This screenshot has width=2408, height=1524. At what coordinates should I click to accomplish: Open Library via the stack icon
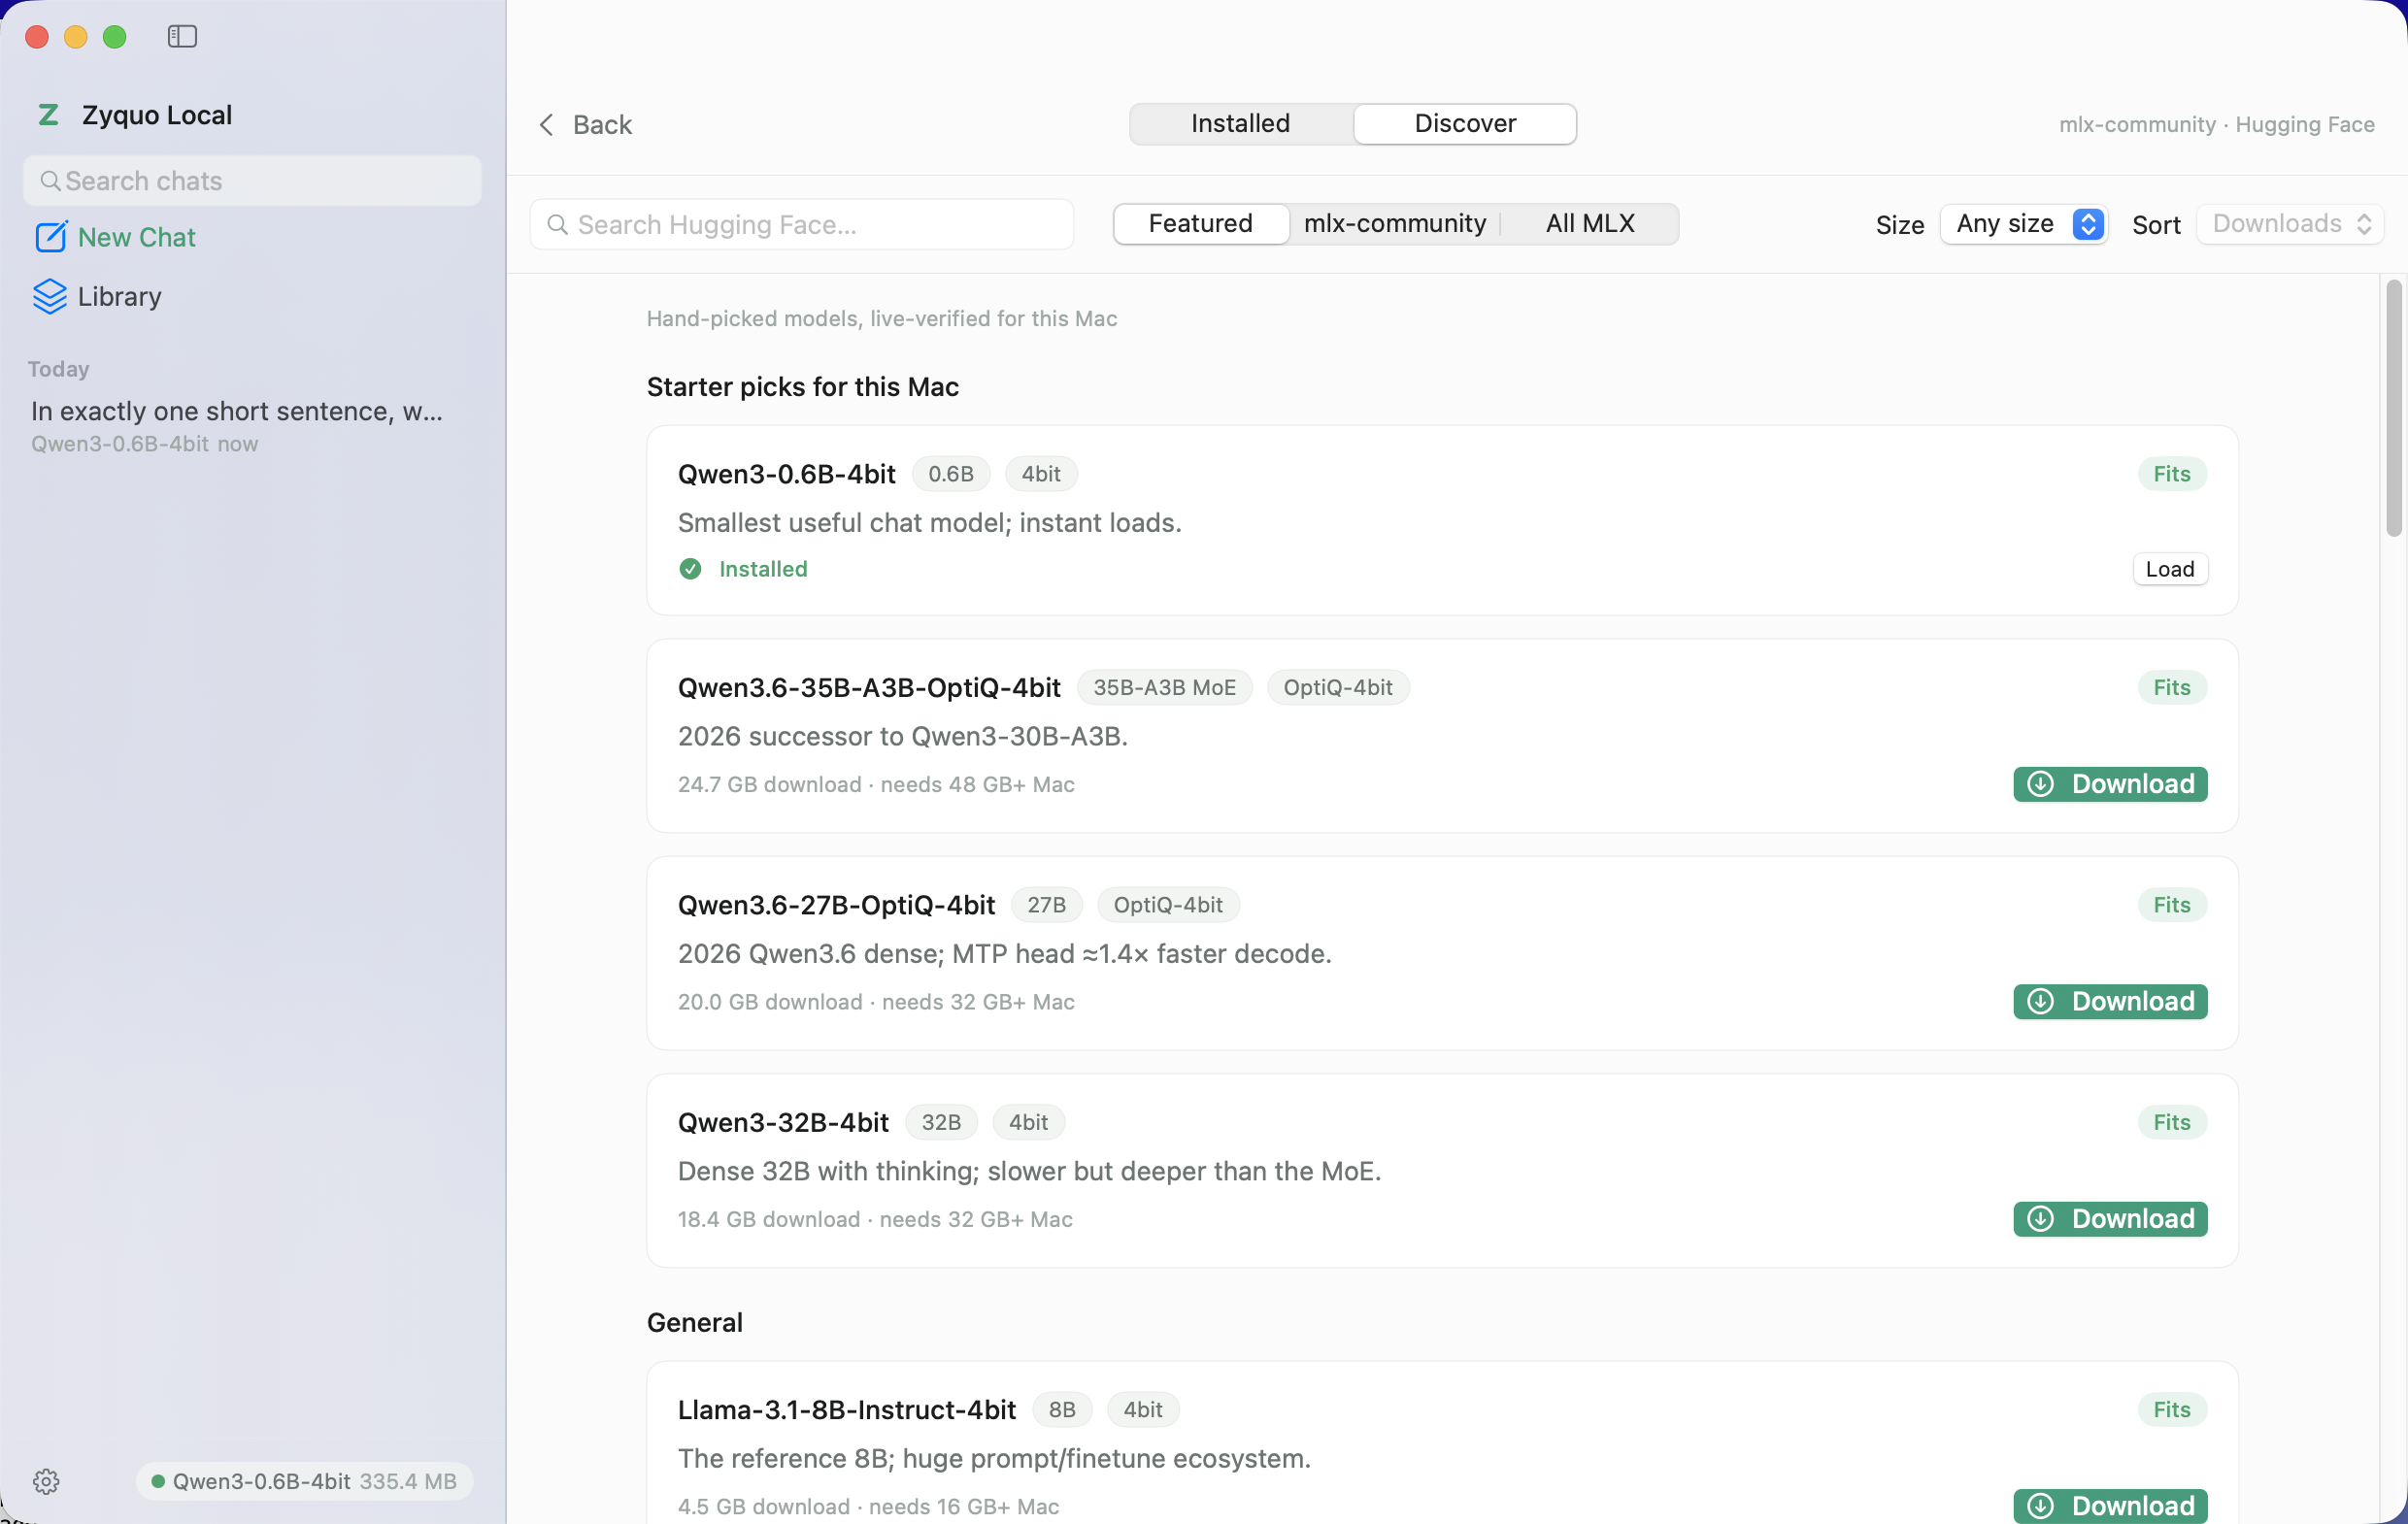pyautogui.click(x=50, y=297)
